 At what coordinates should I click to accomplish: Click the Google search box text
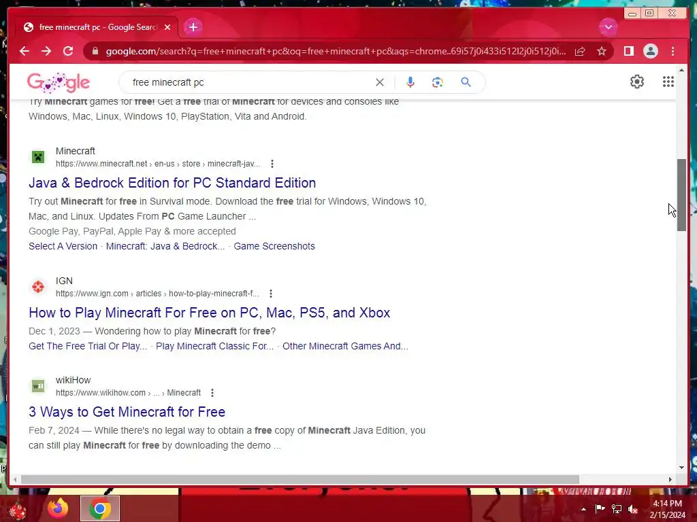click(x=168, y=82)
